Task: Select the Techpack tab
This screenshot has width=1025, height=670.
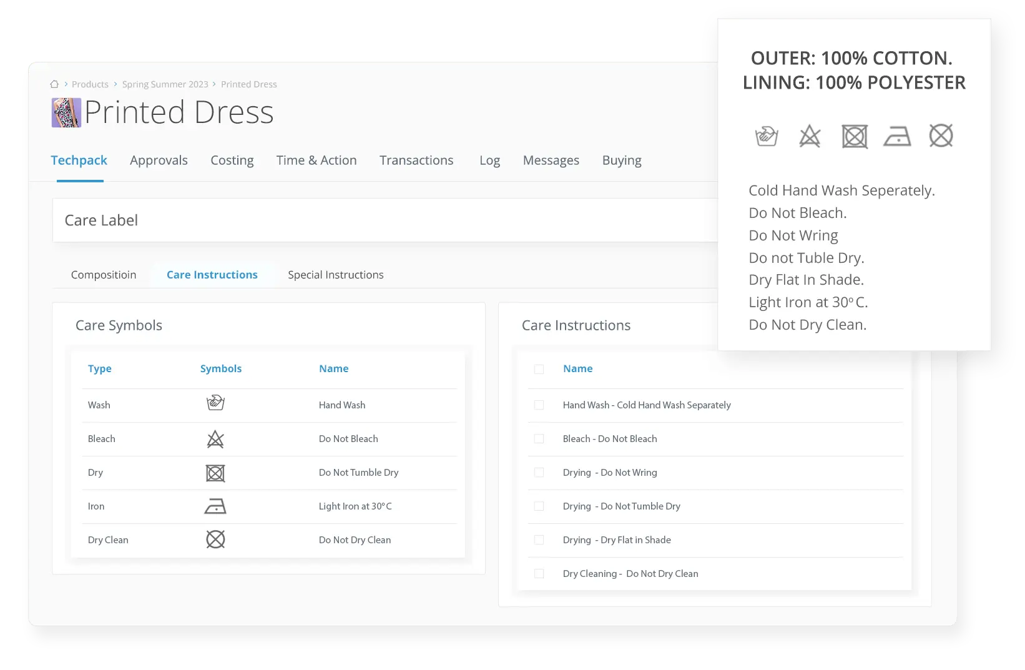Action: pyautogui.click(x=79, y=160)
